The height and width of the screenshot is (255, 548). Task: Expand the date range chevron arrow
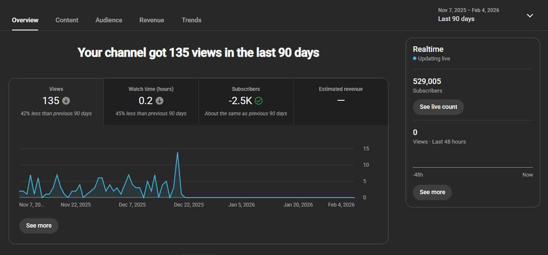click(x=530, y=15)
